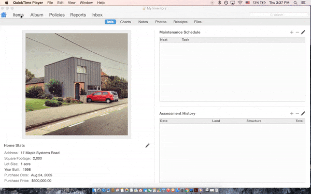
Task: Open Gmail icon in the Dock
Action: point(140,190)
